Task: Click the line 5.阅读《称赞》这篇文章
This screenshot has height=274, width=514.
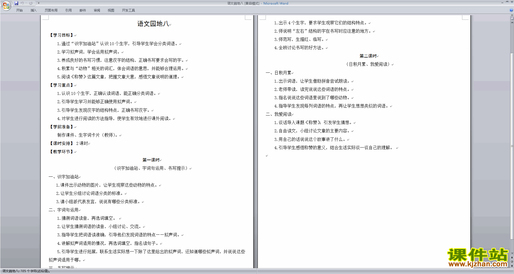Action: [119, 77]
